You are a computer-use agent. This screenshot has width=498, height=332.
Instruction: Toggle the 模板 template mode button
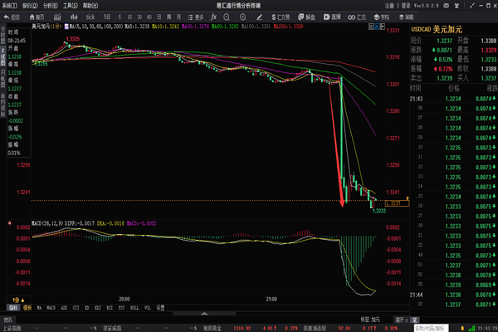coord(27,307)
